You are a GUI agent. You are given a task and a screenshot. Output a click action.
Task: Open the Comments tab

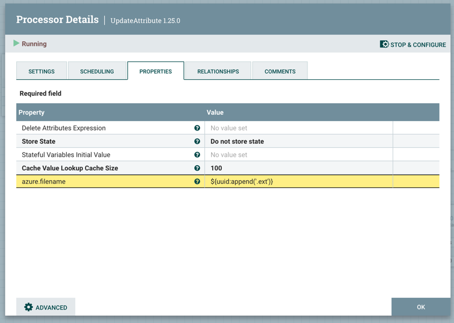click(x=280, y=71)
